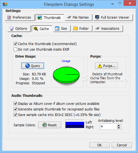Image resolution: width=138 pixels, height=153 pixels.
Task: Open the Full Screen Viewer tab
Action: click(113, 18)
